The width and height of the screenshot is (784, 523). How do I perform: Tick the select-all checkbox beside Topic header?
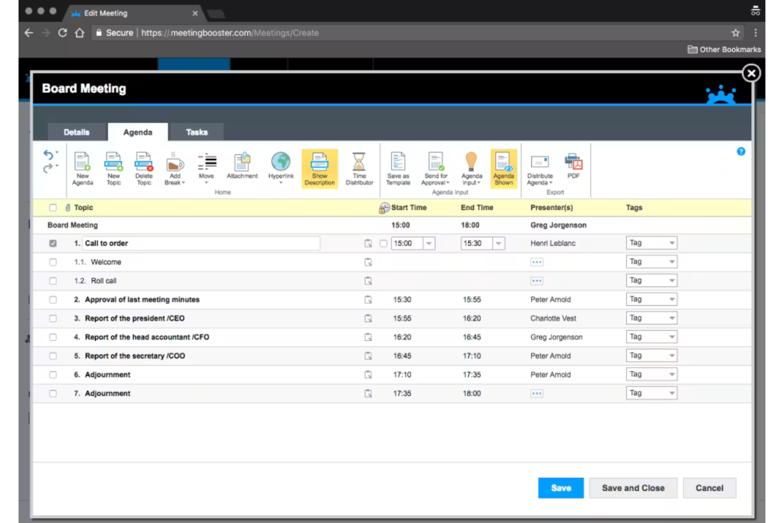point(53,208)
